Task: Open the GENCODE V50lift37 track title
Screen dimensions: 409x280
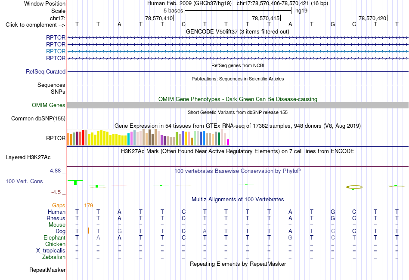Action: [238, 32]
